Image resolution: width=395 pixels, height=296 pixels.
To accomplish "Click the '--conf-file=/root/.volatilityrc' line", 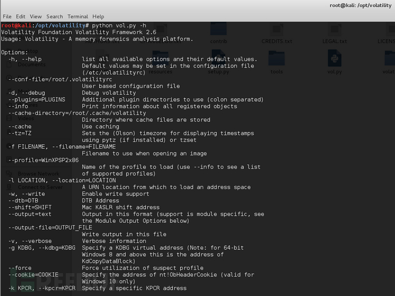I will point(60,79).
